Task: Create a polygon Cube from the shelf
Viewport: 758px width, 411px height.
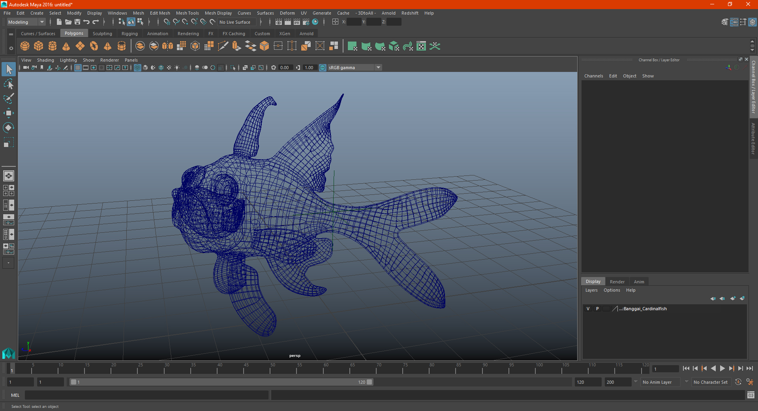Action: [x=39, y=46]
